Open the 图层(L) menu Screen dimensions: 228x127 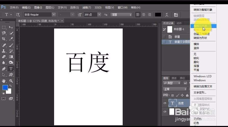(50, 8)
